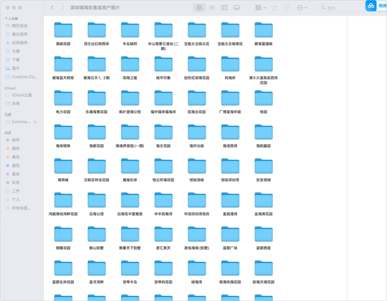Viewport: 387px width, 301px height.
Task: Open 所有标签 in the sidebar
Action: [x=21, y=208]
